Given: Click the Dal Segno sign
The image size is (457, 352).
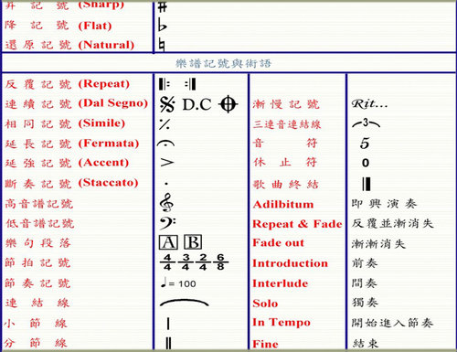Looking at the screenshot, I should coord(167,104).
